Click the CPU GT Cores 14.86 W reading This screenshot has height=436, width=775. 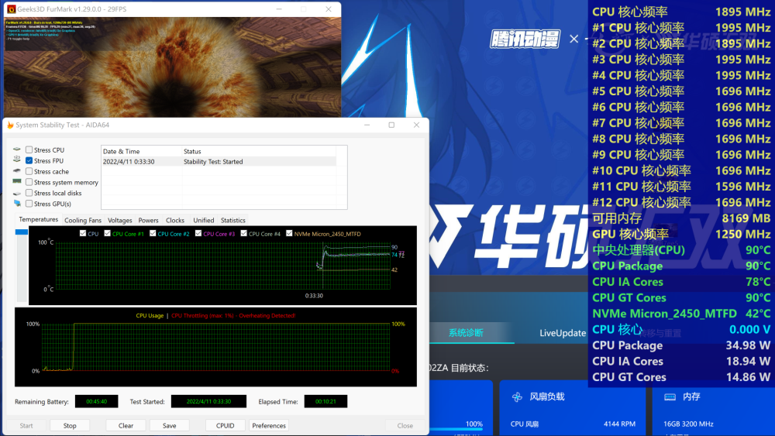pyautogui.click(x=681, y=377)
